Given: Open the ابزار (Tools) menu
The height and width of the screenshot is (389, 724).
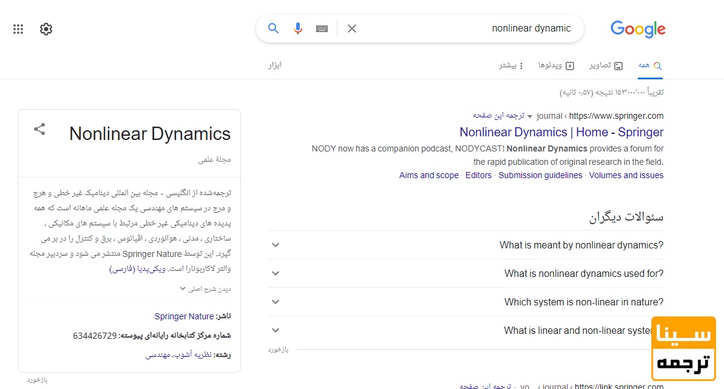Looking at the screenshot, I should point(275,65).
